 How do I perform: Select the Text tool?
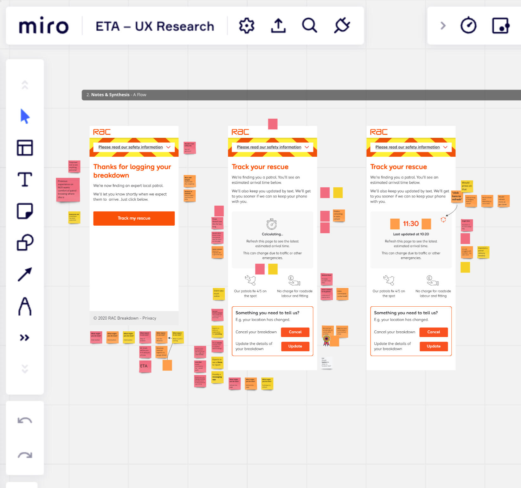point(25,179)
